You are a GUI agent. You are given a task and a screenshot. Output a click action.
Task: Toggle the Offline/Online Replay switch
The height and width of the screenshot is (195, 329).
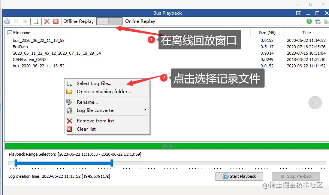[109, 21]
